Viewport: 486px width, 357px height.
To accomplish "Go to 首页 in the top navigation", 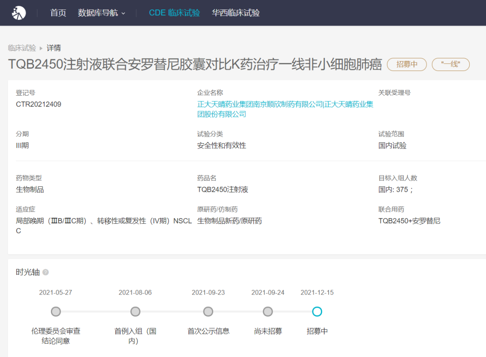I will (x=58, y=13).
